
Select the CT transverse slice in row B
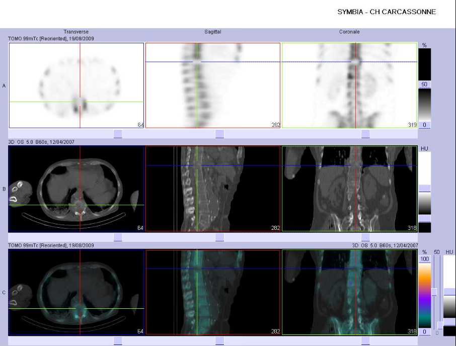[x=77, y=189]
